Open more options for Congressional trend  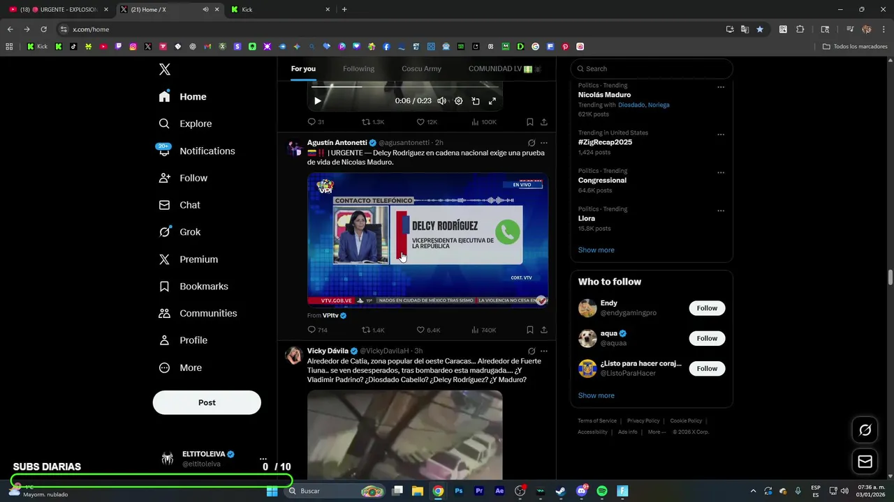721,173
